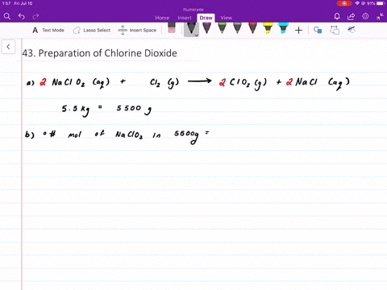The width and height of the screenshot is (387, 290).
Task: Toggle Text Mode
Action: 48,31
